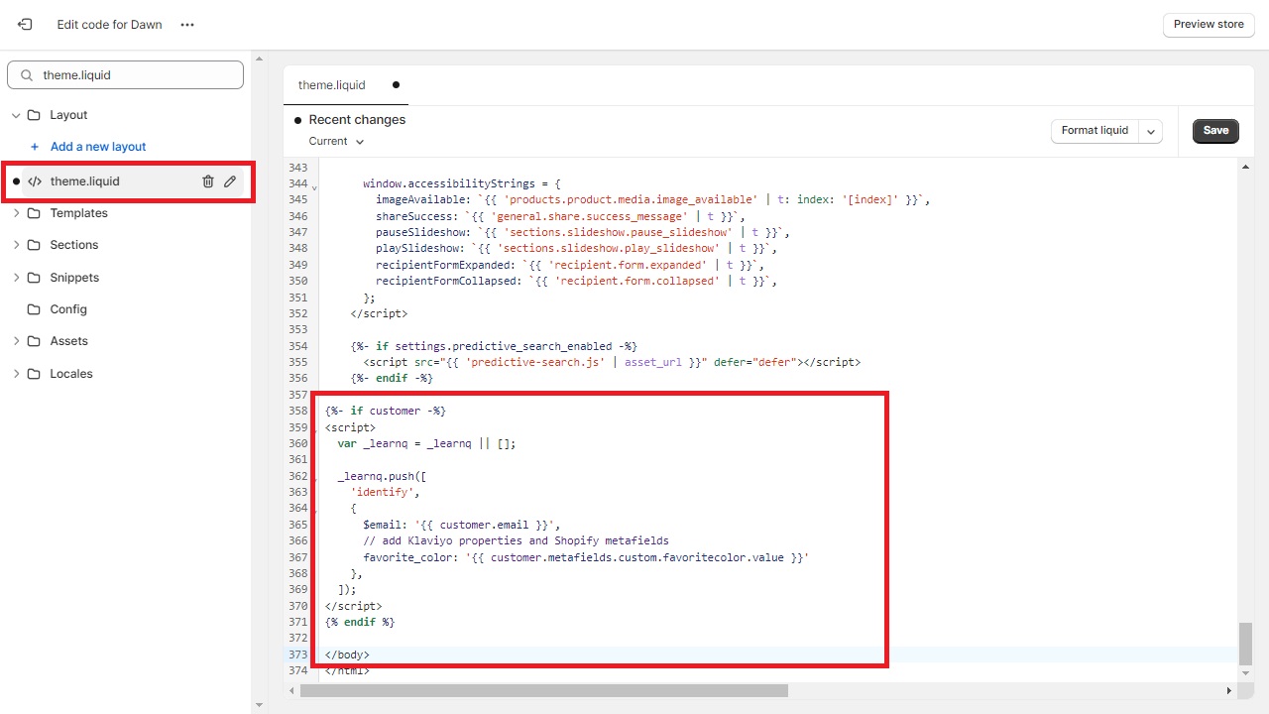Expand the Assets folder
Screen dimensions: 1269x714
(16, 341)
